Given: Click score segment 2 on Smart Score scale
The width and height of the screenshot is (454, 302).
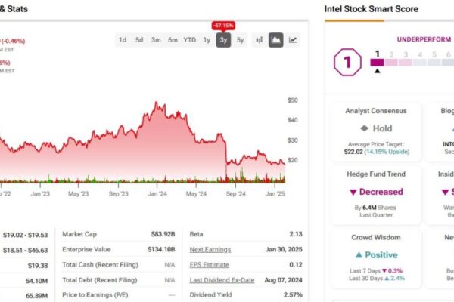Looking at the screenshot, I should click(x=391, y=63).
